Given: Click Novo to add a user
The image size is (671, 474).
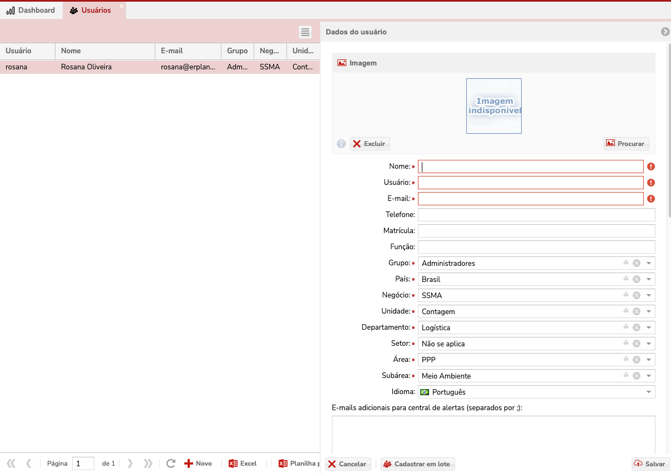Looking at the screenshot, I should click(198, 463).
